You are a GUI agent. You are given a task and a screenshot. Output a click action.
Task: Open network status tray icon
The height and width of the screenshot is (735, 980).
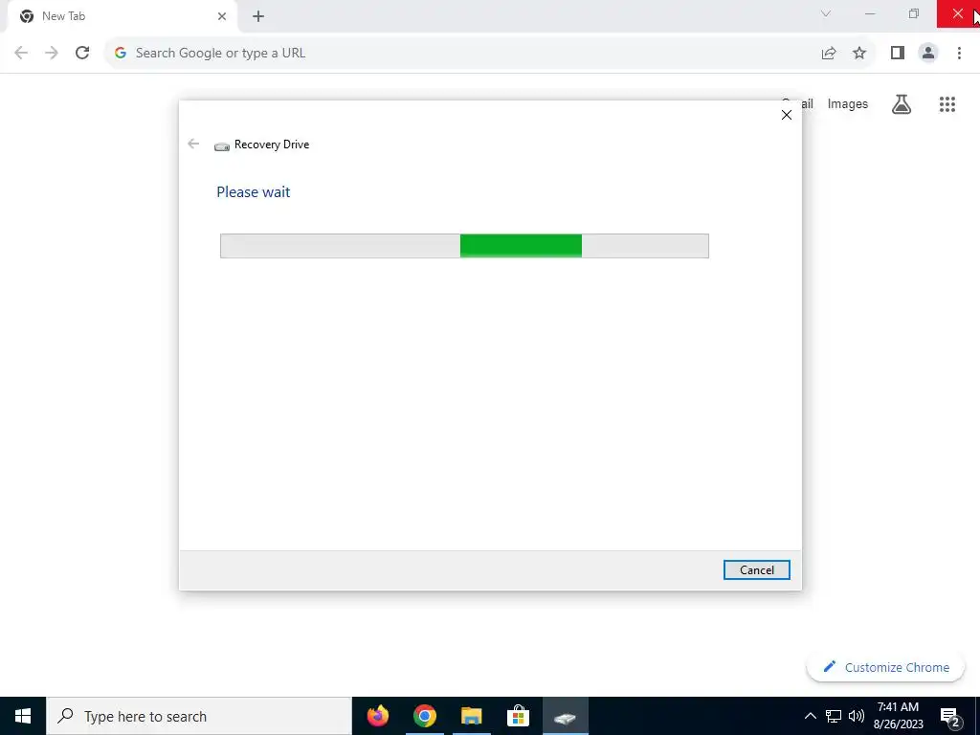[x=834, y=716]
